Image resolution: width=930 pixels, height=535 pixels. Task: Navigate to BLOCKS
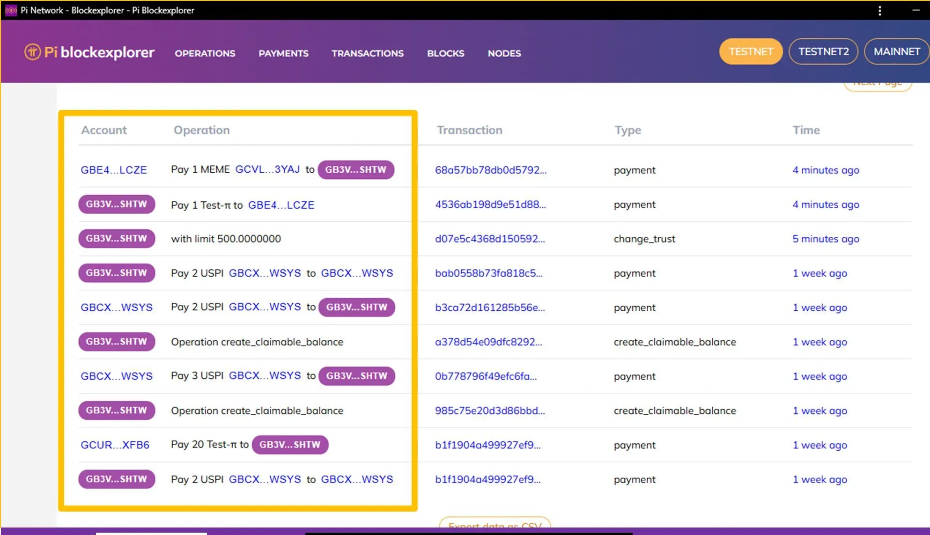pos(445,53)
